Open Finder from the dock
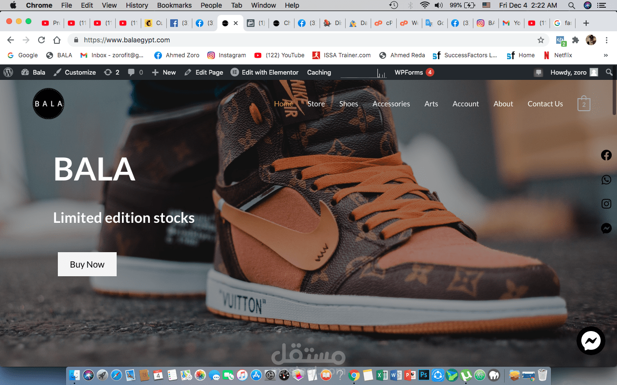The width and height of the screenshot is (617, 385). pyautogui.click(x=74, y=375)
